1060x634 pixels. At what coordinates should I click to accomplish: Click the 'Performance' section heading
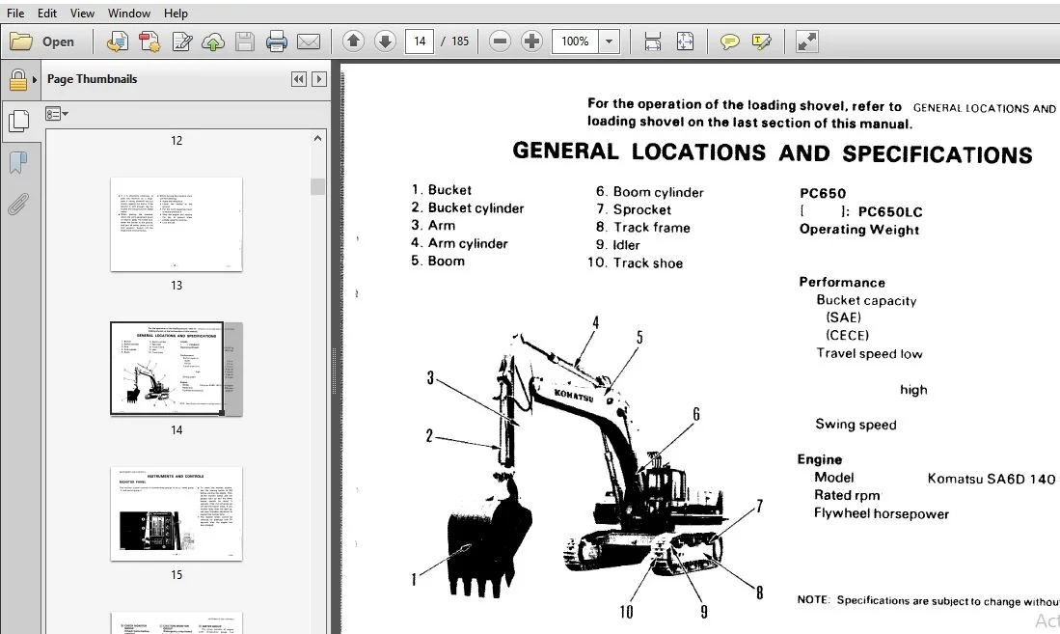click(x=842, y=282)
